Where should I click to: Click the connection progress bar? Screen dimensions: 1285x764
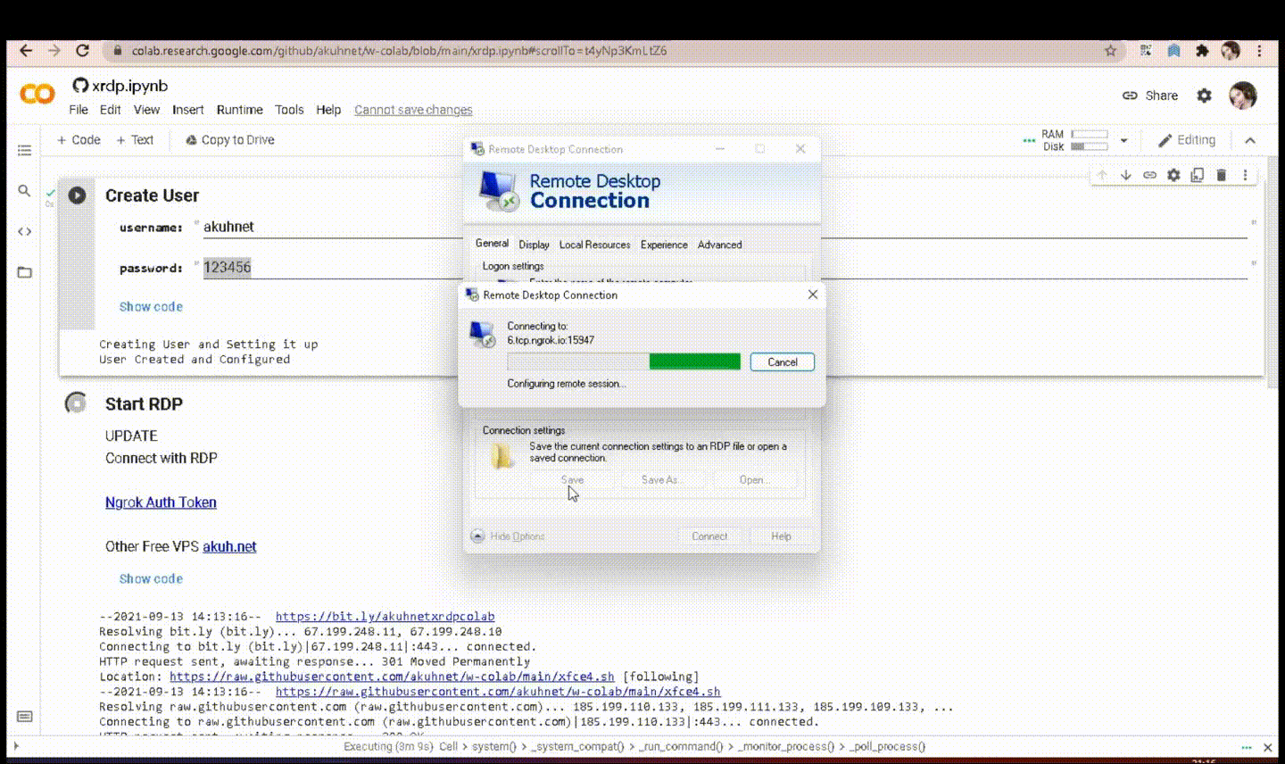[x=624, y=361]
